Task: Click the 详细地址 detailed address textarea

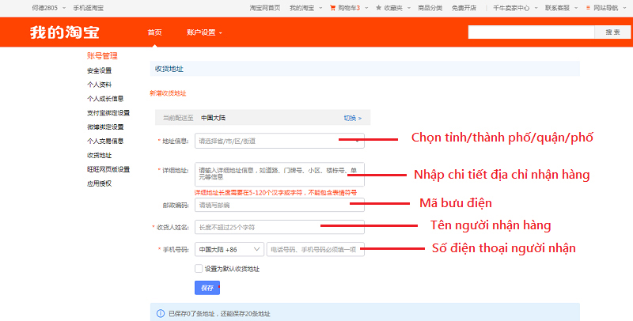Action: (x=279, y=174)
